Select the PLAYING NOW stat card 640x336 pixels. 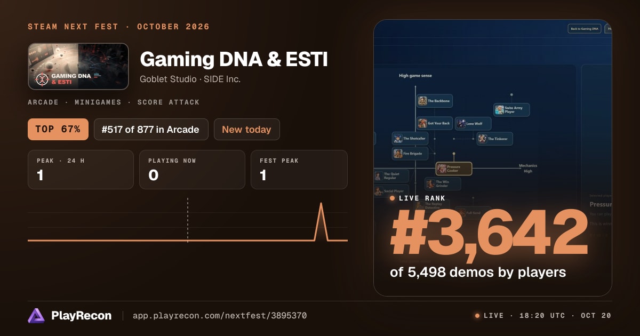pos(192,170)
